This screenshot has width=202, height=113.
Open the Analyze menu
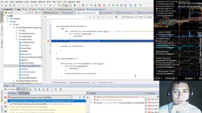33,2
